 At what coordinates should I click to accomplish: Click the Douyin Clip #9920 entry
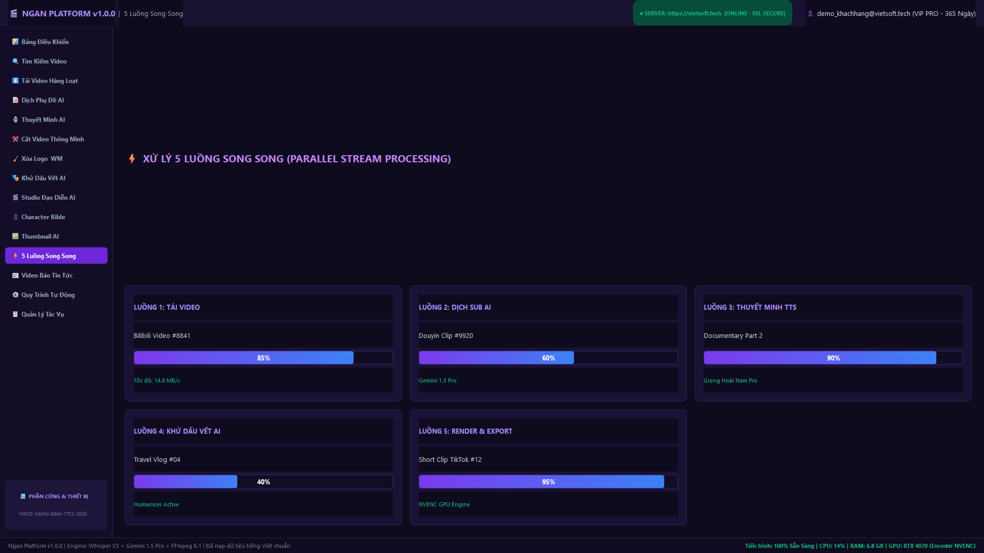[x=446, y=336]
